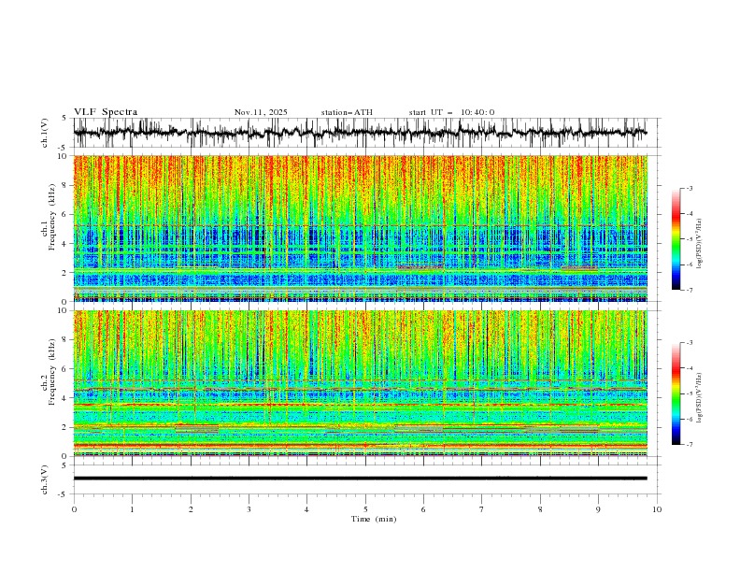This screenshot has height=572, width=740.
Task: Click the ch.1 colorbar 'log(PSD)(V²/Hz)' label
Action: 700,244
